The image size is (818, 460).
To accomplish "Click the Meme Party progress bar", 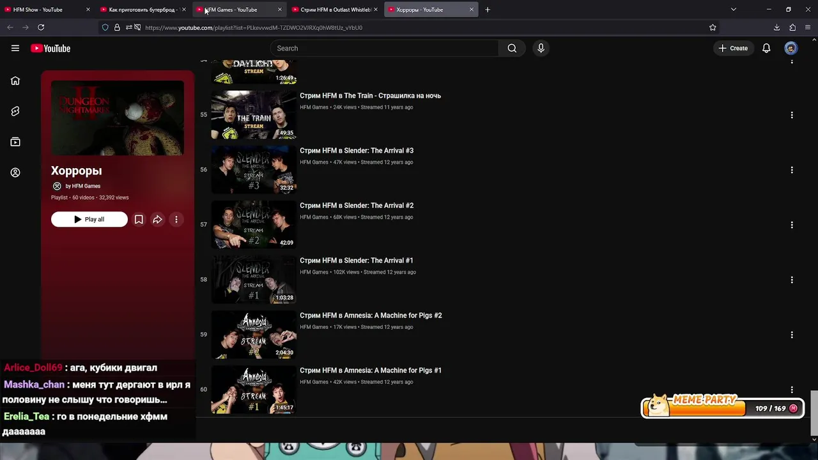I will click(723, 408).
